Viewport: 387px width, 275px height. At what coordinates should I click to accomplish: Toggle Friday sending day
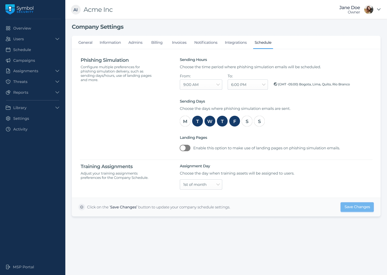(x=235, y=121)
